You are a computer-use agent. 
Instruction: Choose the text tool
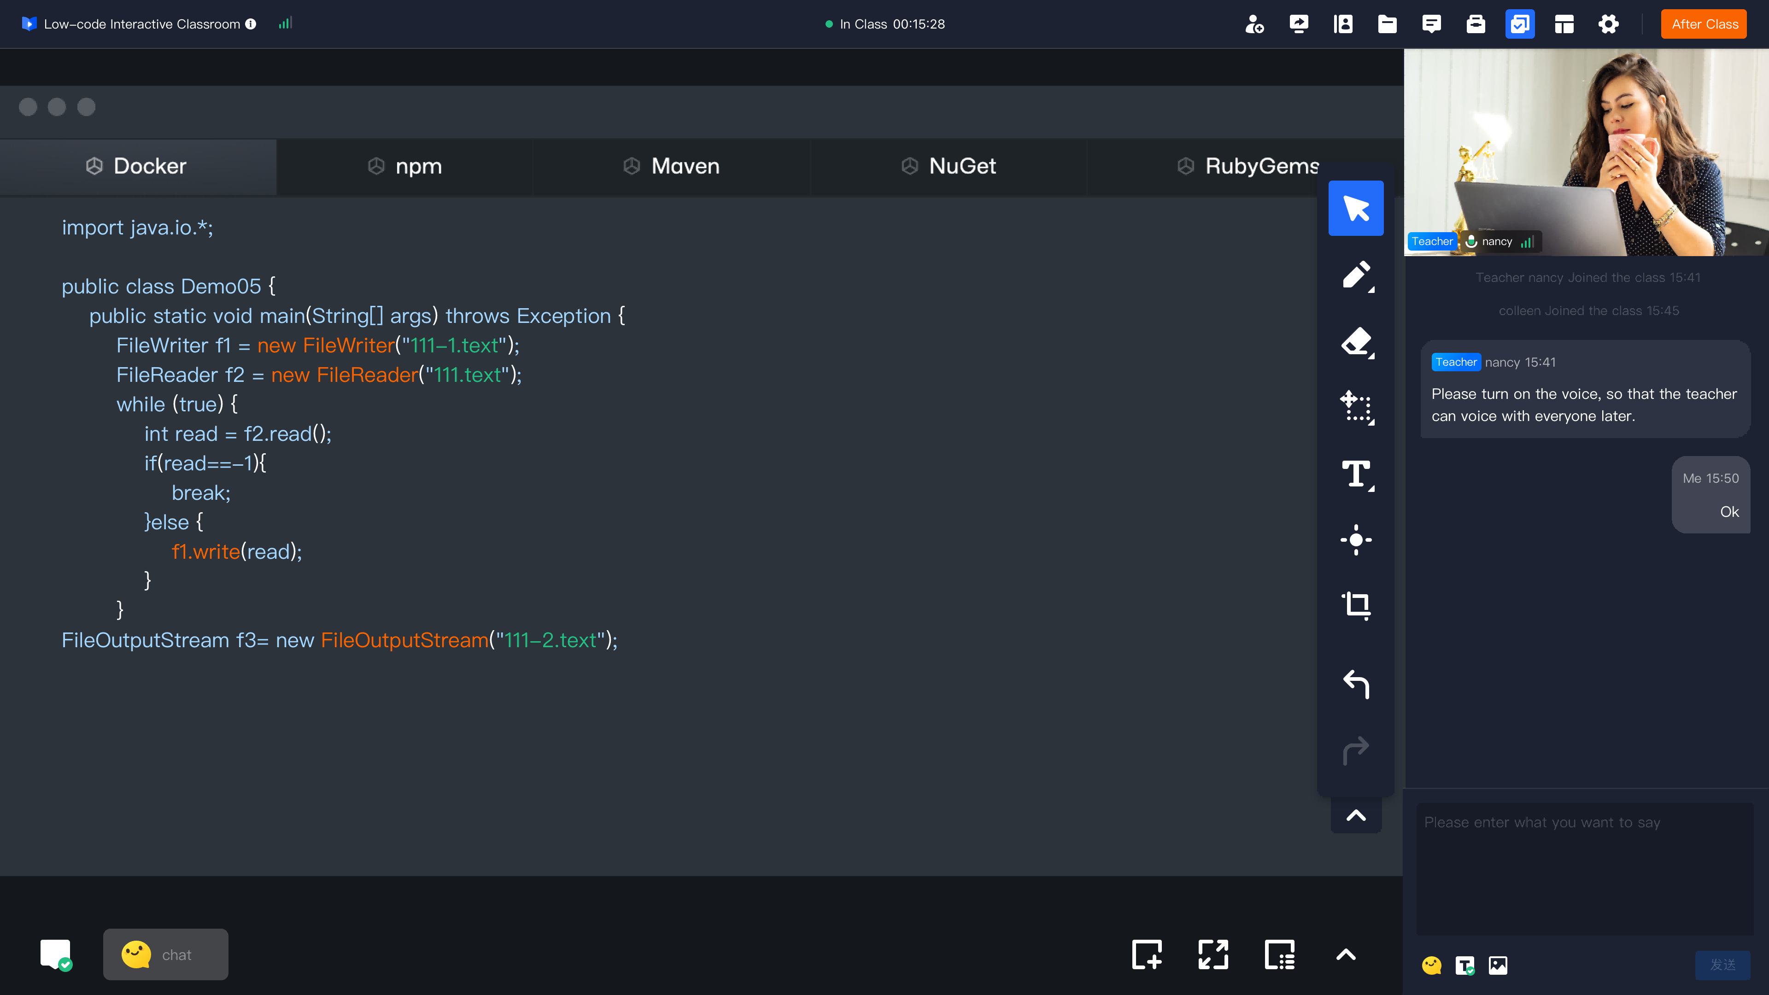[x=1356, y=474]
